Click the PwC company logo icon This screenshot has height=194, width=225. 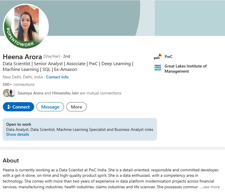[158, 57]
